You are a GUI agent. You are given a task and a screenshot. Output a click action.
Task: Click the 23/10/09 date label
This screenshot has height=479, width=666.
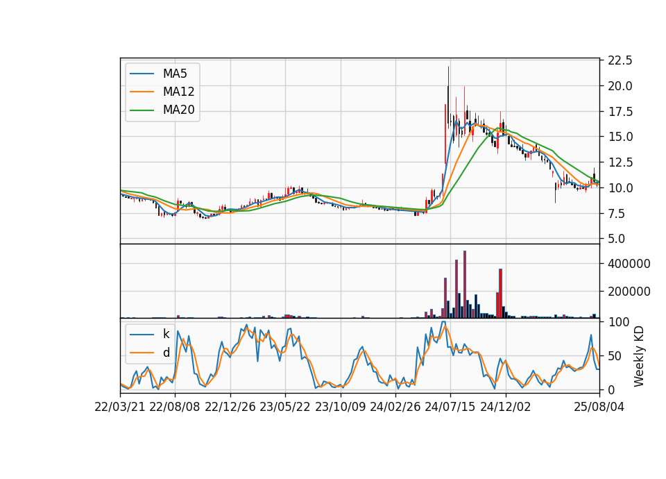point(340,407)
